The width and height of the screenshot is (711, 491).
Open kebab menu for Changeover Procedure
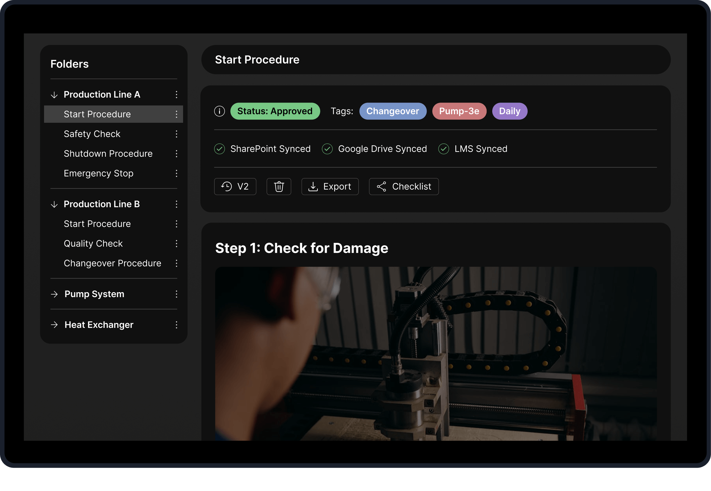(x=176, y=263)
